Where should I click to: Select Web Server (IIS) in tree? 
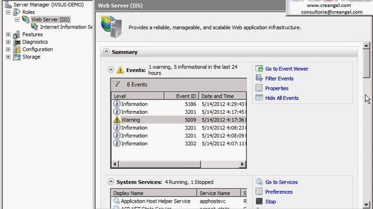(51, 19)
